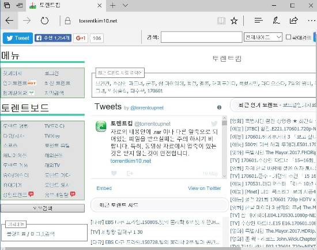Open 221회 170601 720p HDTV entry
The height and width of the screenshot is (250, 317).
(273, 200)
